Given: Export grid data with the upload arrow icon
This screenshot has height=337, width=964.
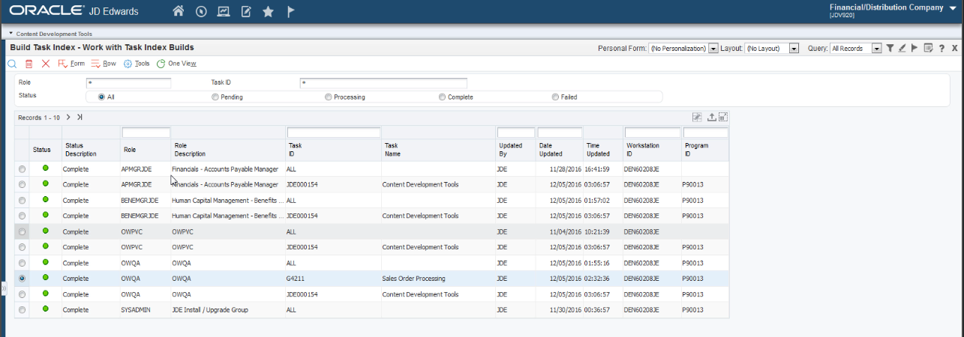Looking at the screenshot, I should click(x=712, y=117).
